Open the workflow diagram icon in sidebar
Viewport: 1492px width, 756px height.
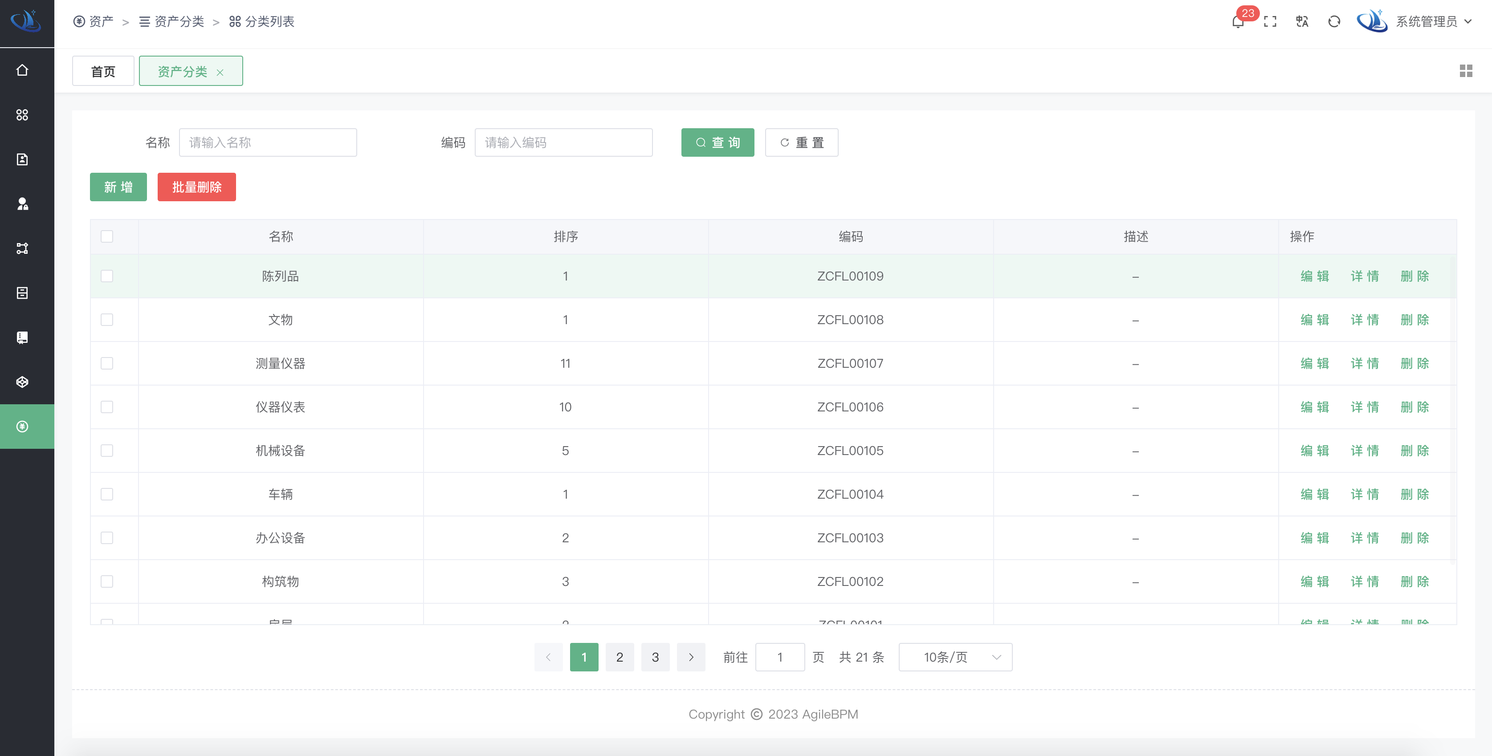point(22,248)
